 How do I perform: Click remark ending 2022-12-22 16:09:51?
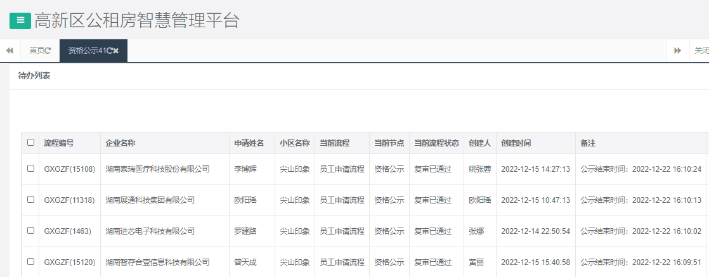pos(641,262)
